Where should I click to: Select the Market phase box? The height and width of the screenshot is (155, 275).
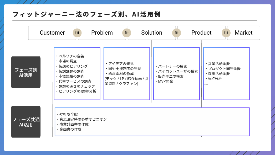tap(244, 33)
